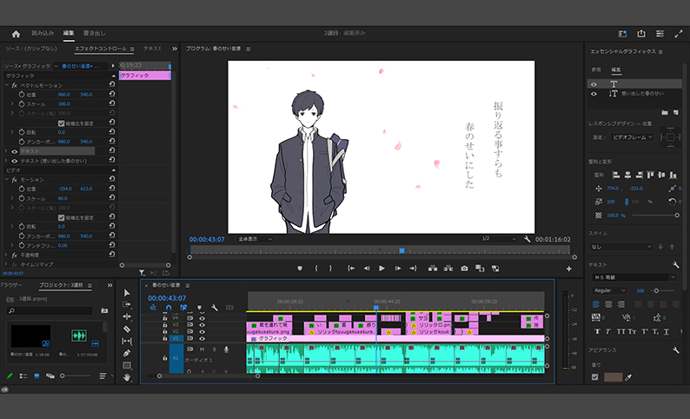Show hidden panel tabs in Source panel
Screen dimensions: 690x419
pyautogui.click(x=175, y=49)
